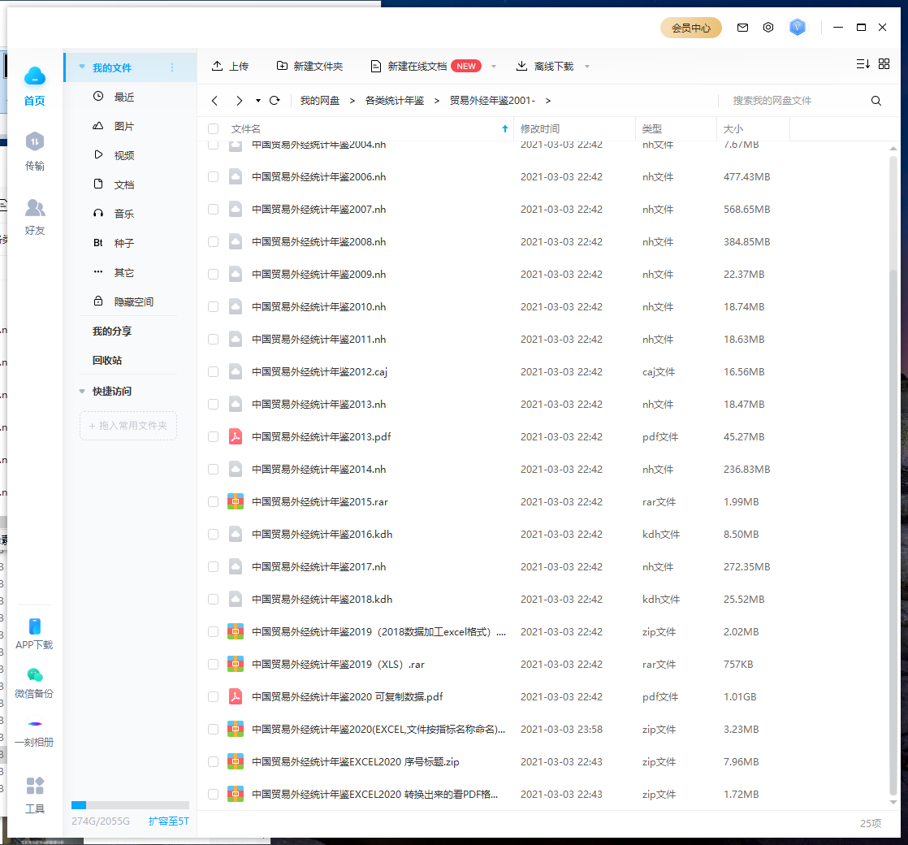
Task: Click 新建文件夹 button
Action: [309, 66]
